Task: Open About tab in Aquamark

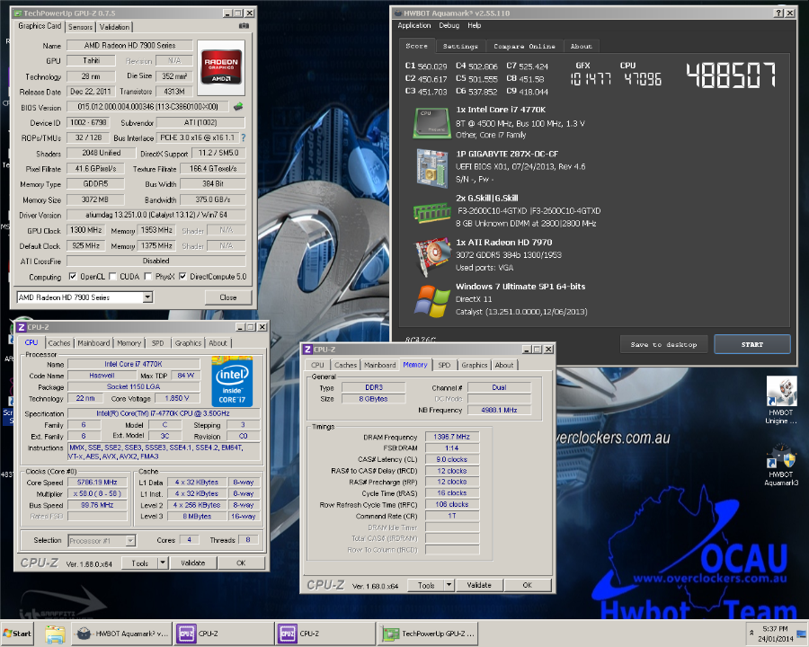Action: (x=581, y=47)
